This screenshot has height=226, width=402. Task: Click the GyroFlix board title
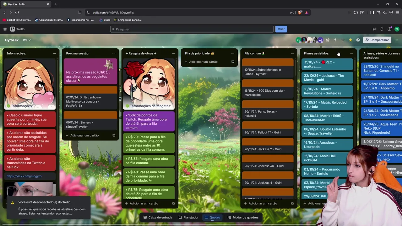tap(12, 40)
